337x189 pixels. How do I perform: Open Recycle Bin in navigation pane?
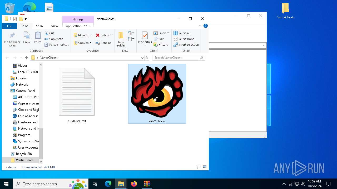(x=24, y=154)
